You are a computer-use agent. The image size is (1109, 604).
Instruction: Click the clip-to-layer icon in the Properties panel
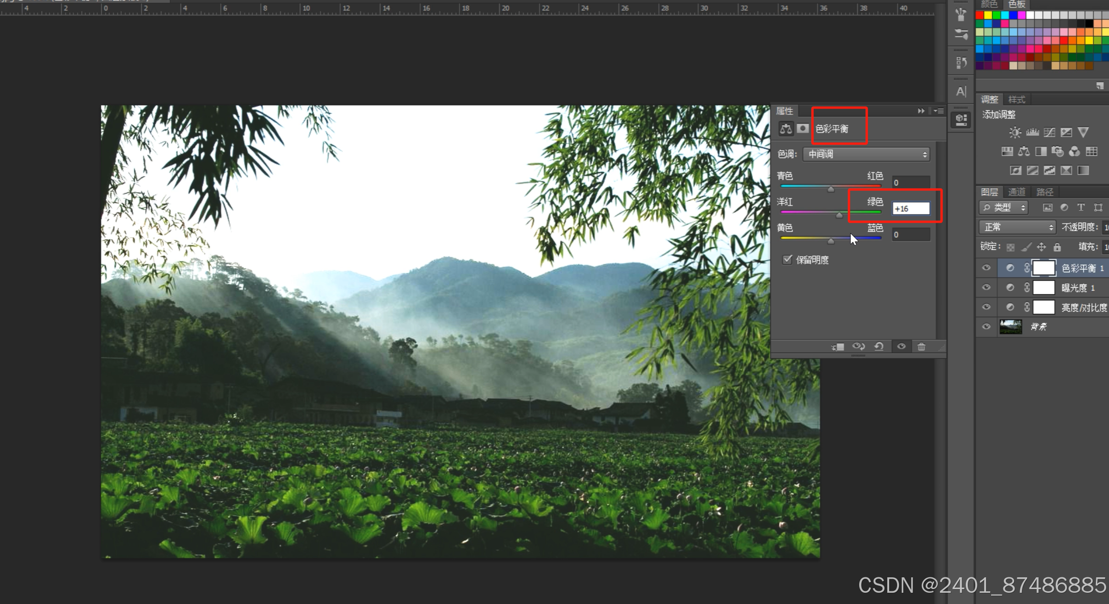pos(837,347)
